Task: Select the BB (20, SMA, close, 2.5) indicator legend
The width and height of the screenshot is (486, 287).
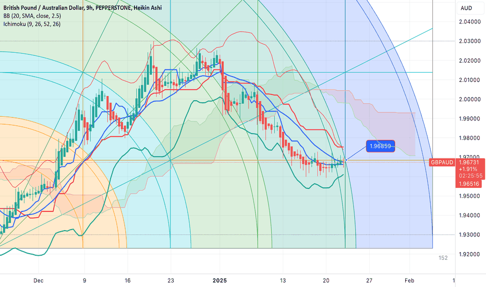Action: pos(32,16)
